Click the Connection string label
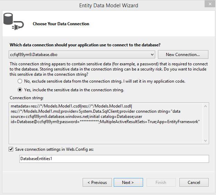The height and width of the screenshot is (195, 216). (x=27, y=98)
